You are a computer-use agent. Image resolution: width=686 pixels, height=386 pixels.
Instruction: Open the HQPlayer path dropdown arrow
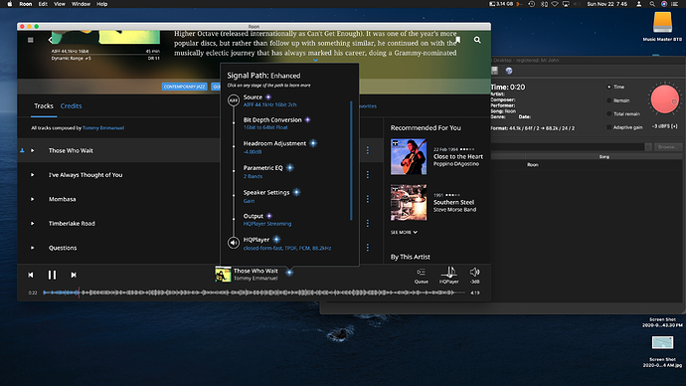click(x=648, y=147)
